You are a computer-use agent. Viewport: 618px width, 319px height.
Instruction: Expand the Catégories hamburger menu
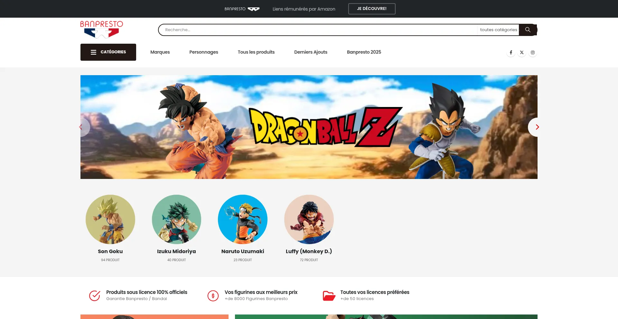(108, 52)
